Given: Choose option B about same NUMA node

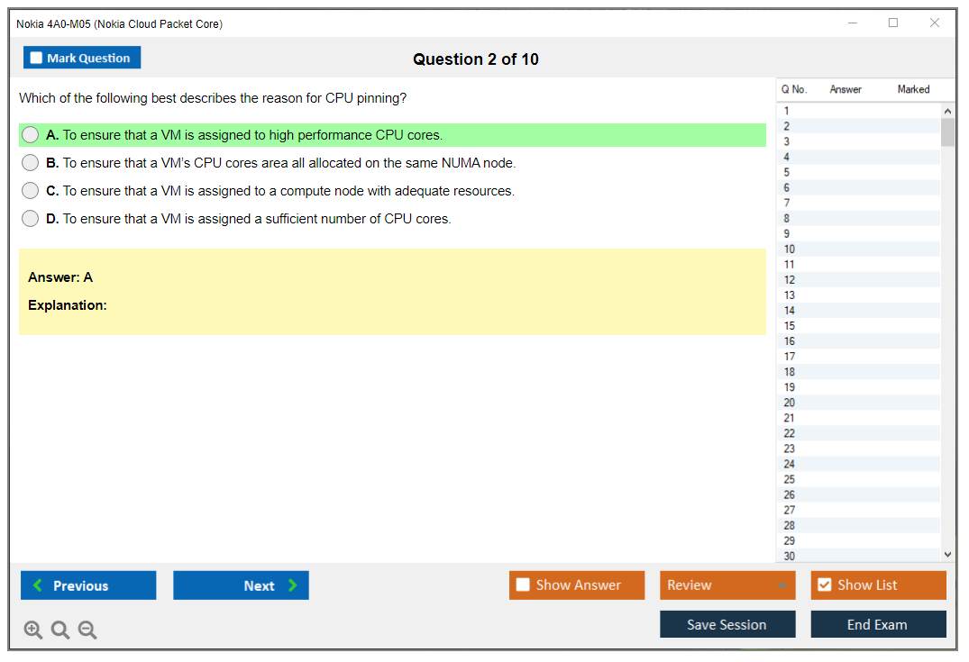Looking at the screenshot, I should pyautogui.click(x=31, y=163).
